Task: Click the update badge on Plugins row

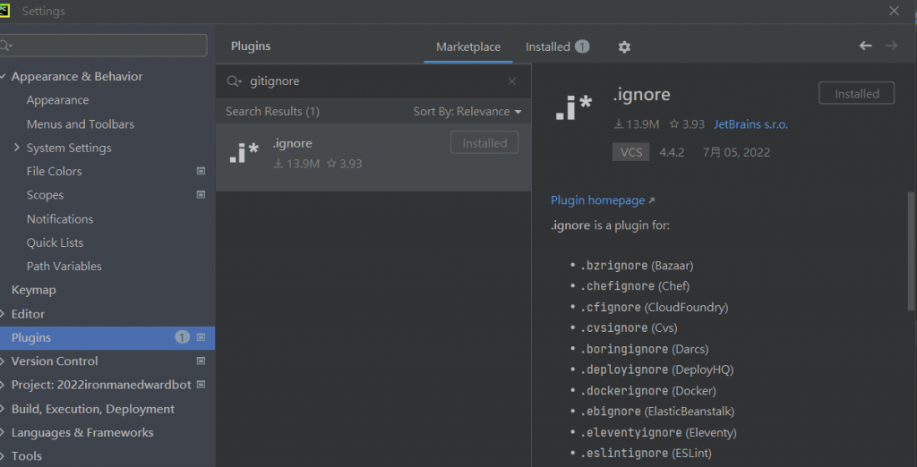Action: 182,337
